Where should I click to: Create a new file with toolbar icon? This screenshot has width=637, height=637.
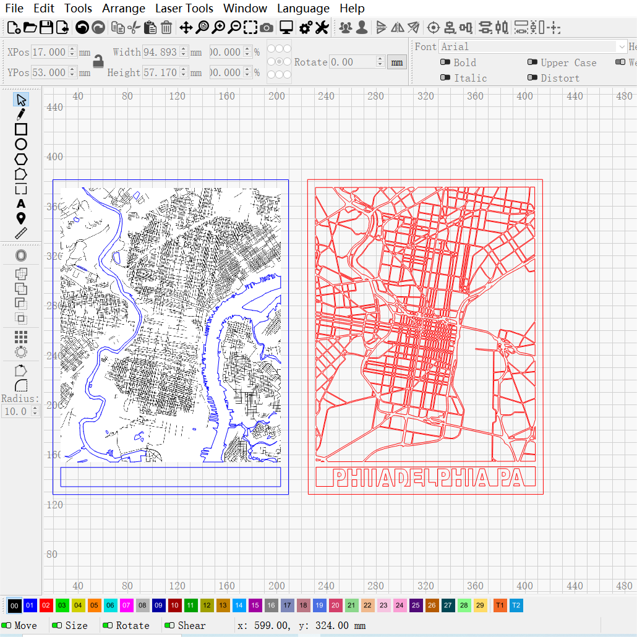(x=14, y=28)
